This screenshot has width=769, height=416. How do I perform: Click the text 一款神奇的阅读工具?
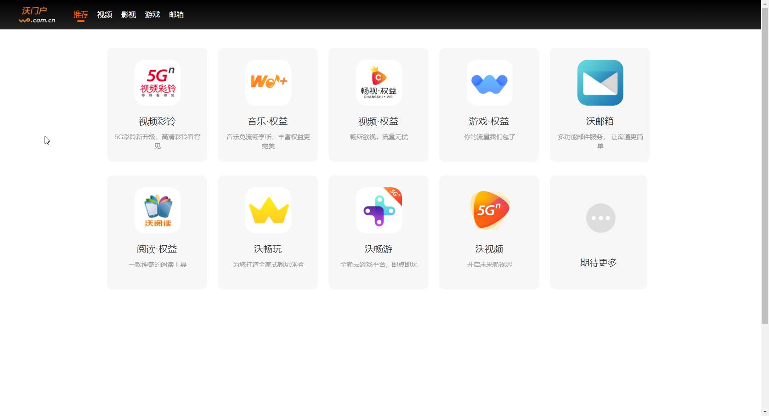pyautogui.click(x=158, y=264)
